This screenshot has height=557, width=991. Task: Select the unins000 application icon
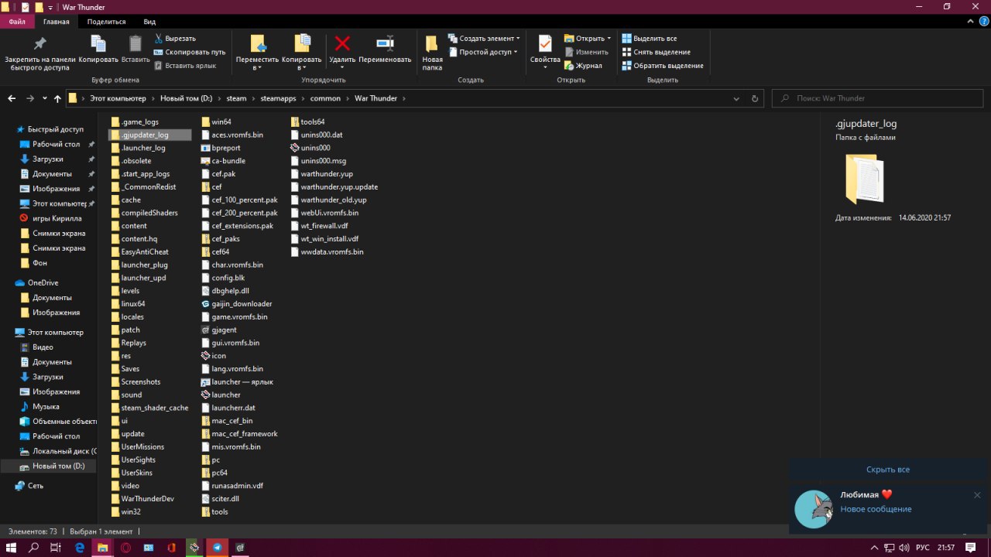(x=294, y=147)
